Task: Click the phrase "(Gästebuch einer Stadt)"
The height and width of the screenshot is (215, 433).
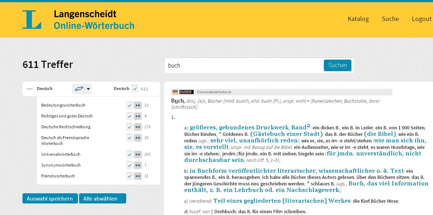Action: coord(286,134)
